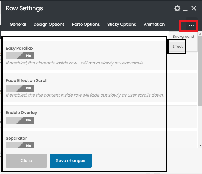Screen dimensions: 202x174
Task: Turn on the Enable Overlay switch
Action: coord(20,120)
